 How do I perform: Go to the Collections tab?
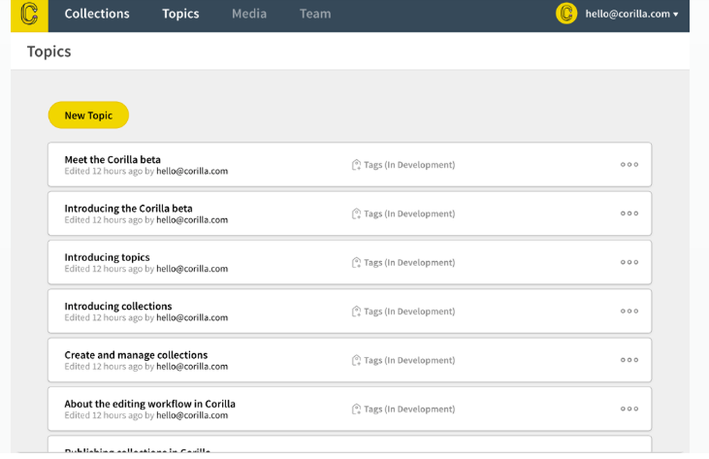(x=96, y=14)
